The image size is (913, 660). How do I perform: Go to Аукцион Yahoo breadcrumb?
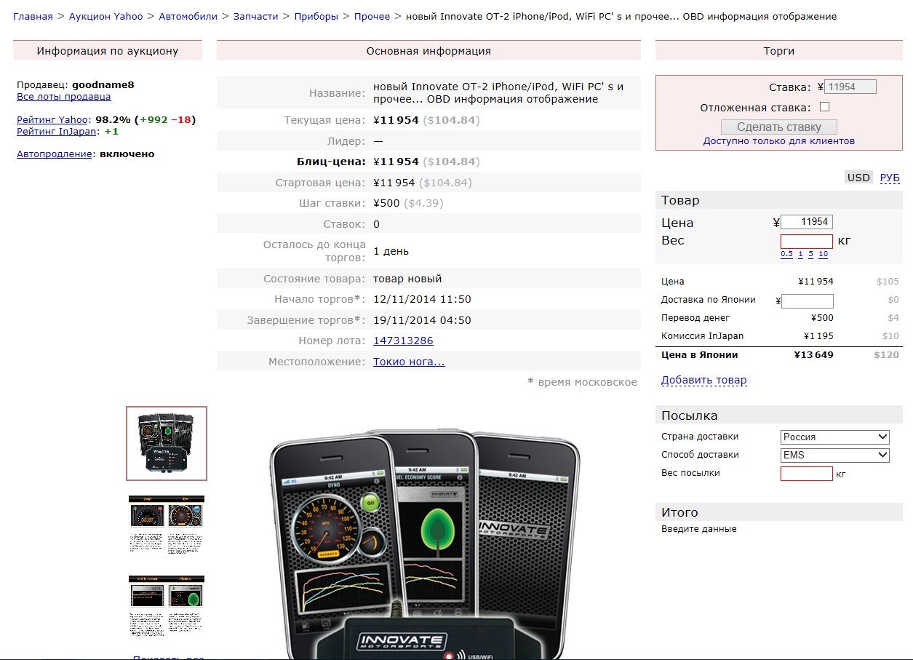(105, 16)
